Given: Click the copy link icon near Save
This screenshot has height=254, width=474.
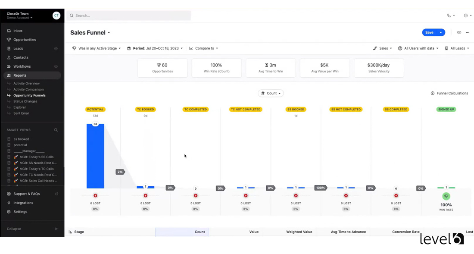Looking at the screenshot, I should click(458, 32).
